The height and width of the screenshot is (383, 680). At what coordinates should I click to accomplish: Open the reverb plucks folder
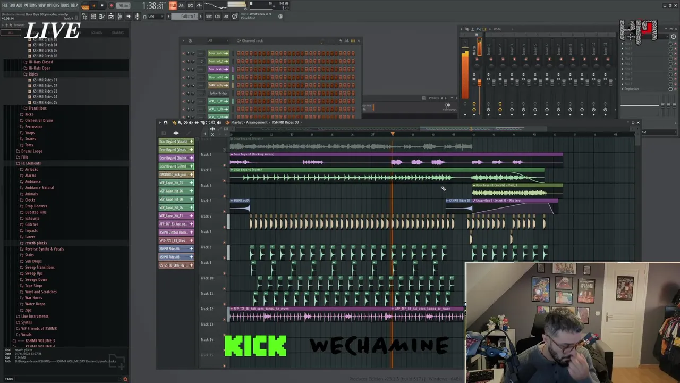[36, 243]
